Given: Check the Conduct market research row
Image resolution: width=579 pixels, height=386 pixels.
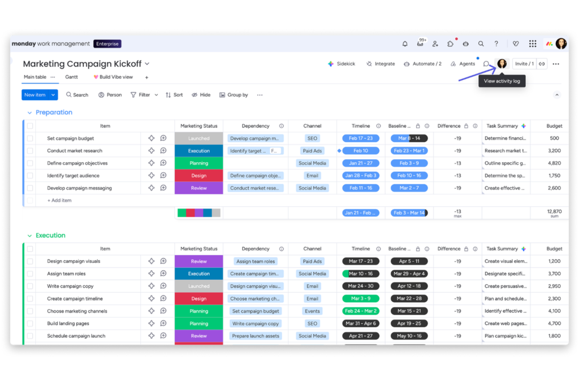Looking at the screenshot, I should (30, 151).
